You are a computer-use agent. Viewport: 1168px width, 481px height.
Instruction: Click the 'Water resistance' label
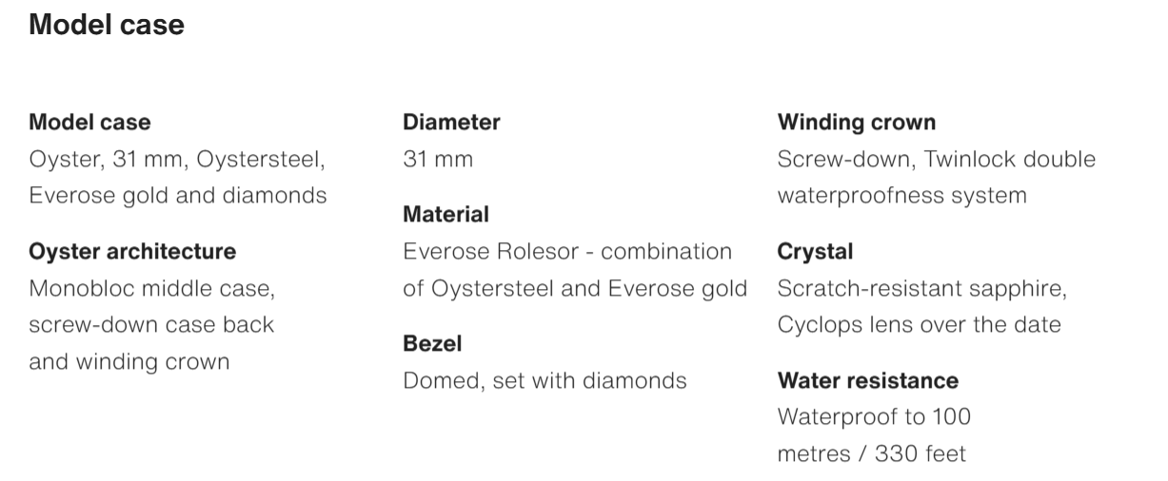[868, 381]
